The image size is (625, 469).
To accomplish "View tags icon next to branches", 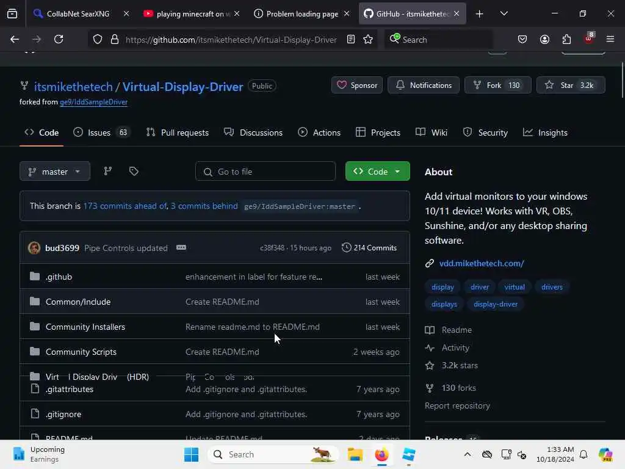I will 134,171.
